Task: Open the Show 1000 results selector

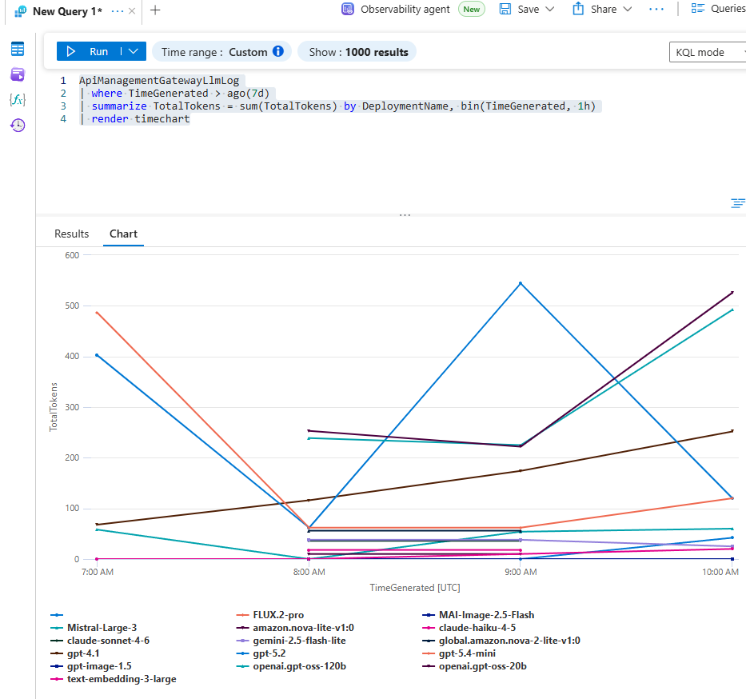Action: [x=357, y=52]
